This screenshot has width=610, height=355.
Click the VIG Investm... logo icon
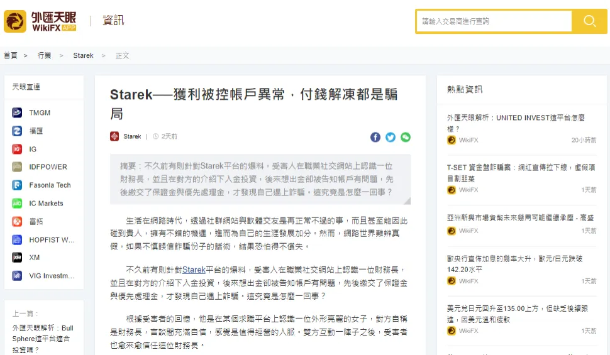pyautogui.click(x=17, y=276)
